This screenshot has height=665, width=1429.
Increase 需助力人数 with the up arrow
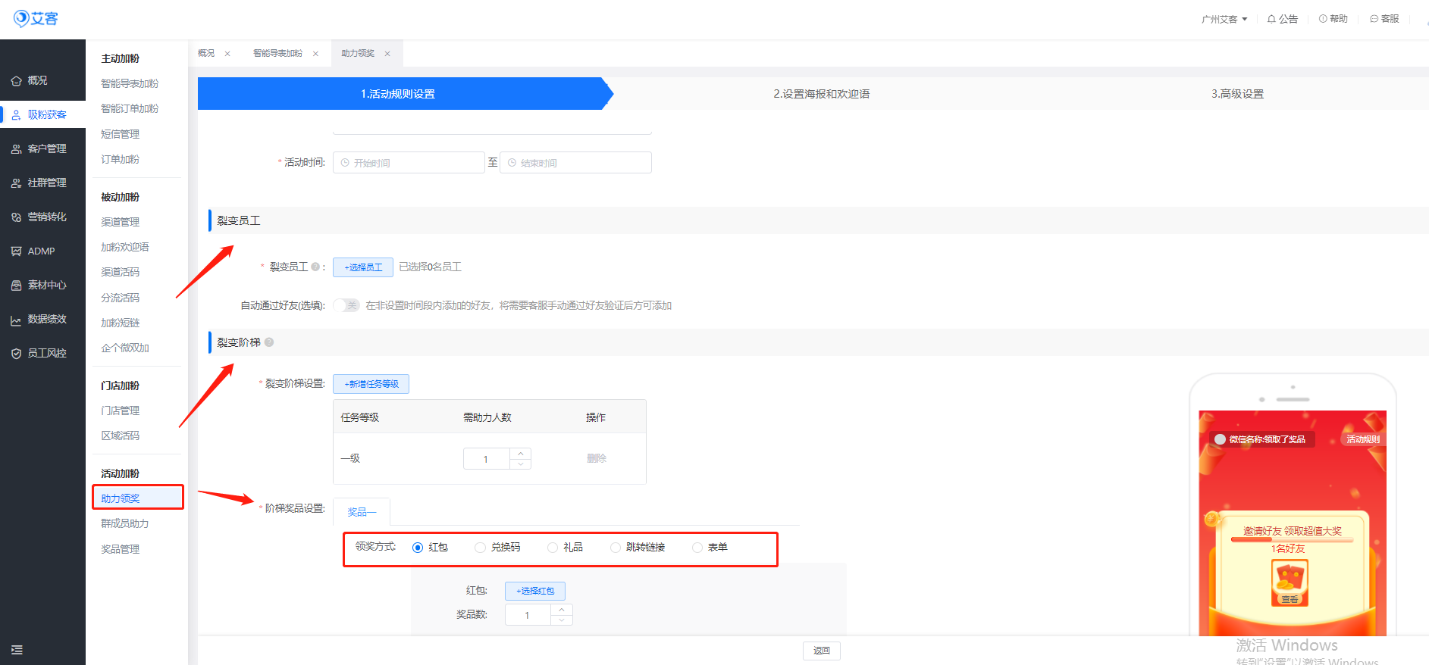click(x=521, y=454)
